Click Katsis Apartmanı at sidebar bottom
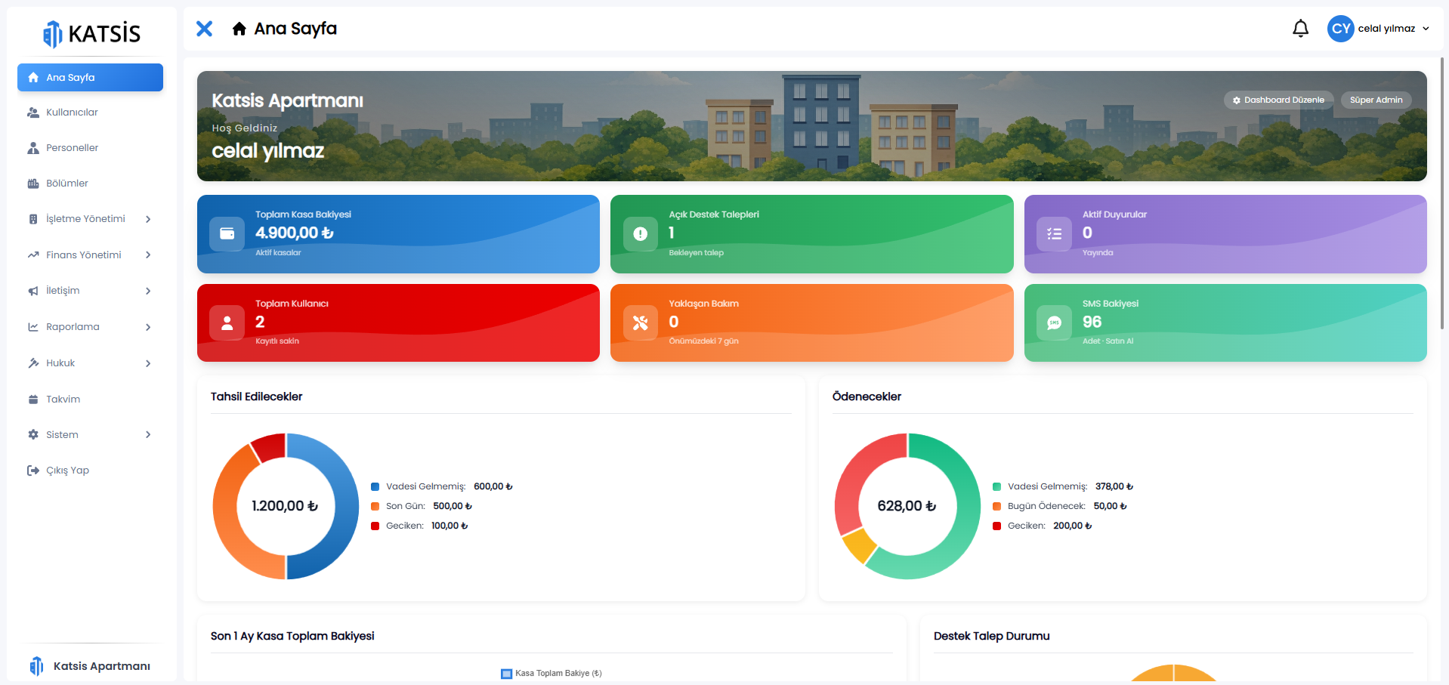The image size is (1449, 685). (90, 666)
